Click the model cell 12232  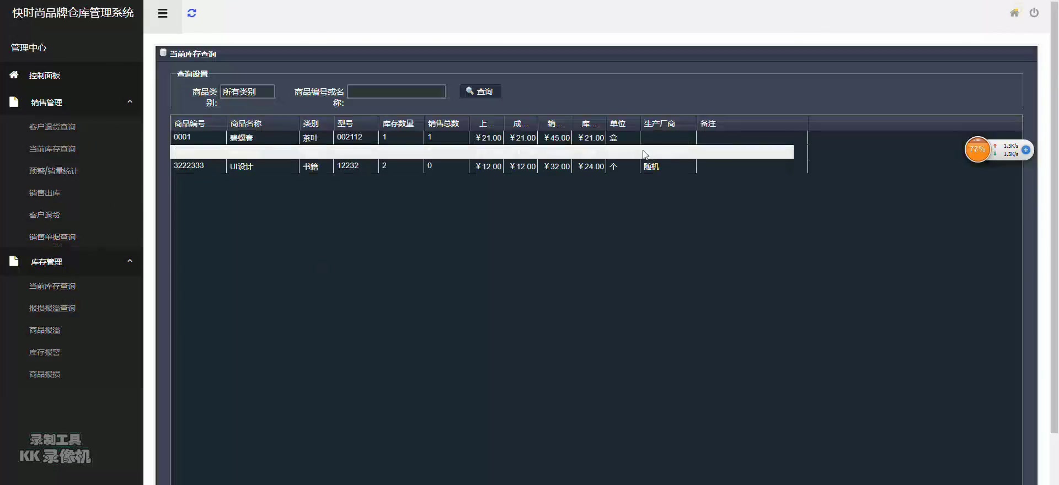click(356, 166)
